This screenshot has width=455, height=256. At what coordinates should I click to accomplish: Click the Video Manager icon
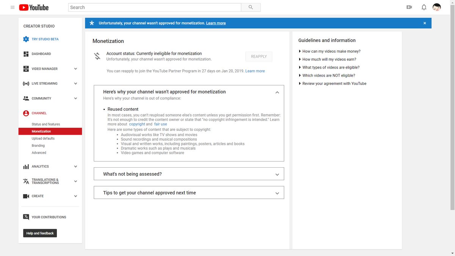pos(26,69)
